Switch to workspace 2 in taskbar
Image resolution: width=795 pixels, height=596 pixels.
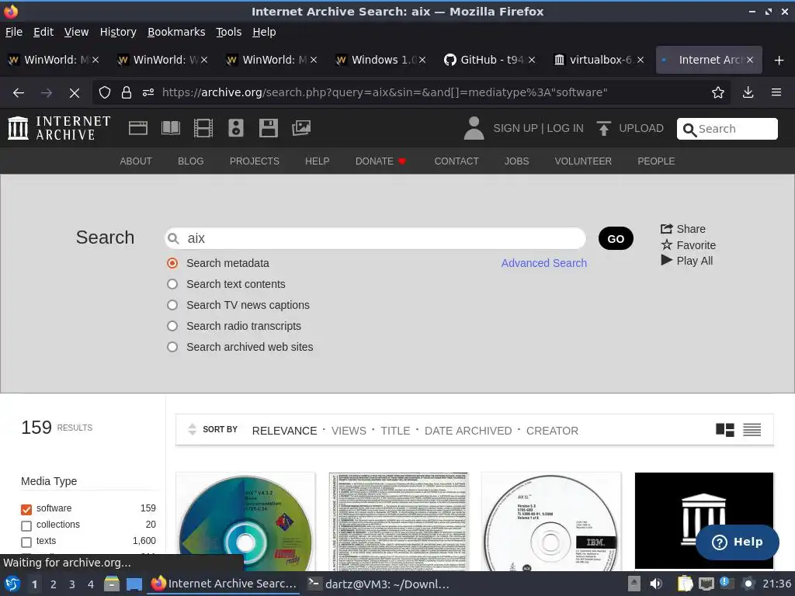click(x=54, y=584)
